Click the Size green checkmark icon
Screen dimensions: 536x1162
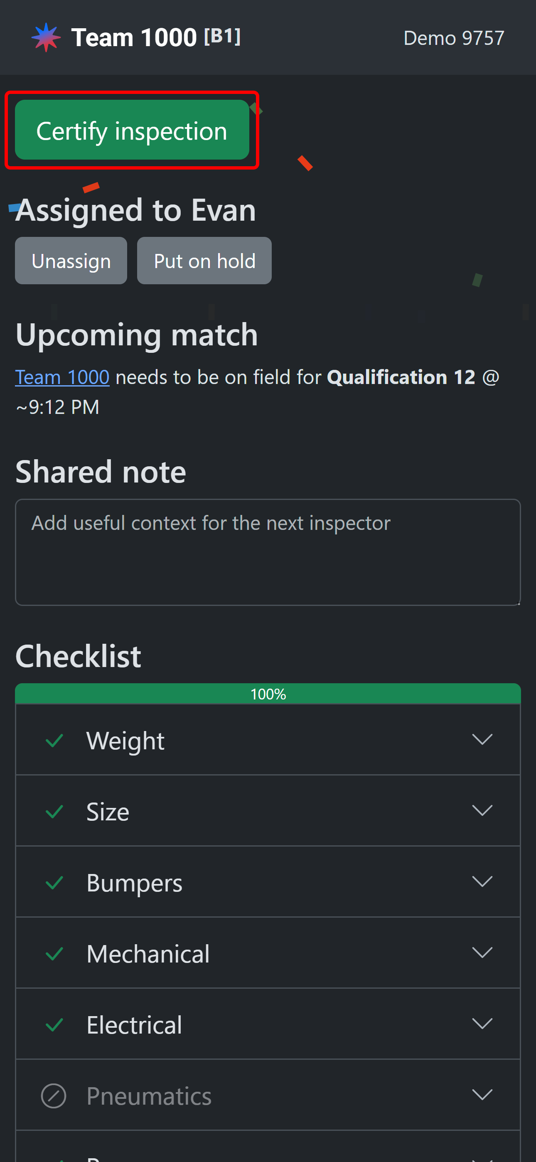(x=54, y=812)
